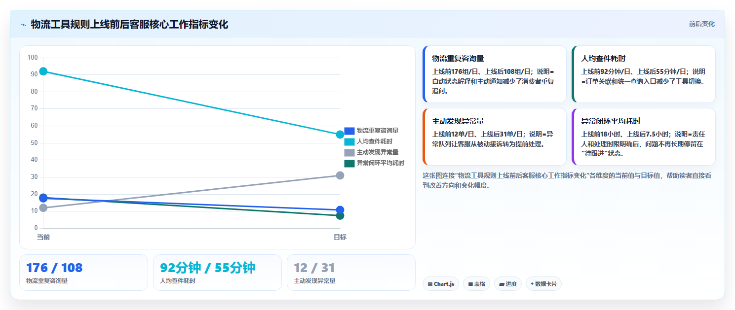Toggle the 物流重复咨询量 legend color box
The width and height of the screenshot is (735, 310).
349,131
